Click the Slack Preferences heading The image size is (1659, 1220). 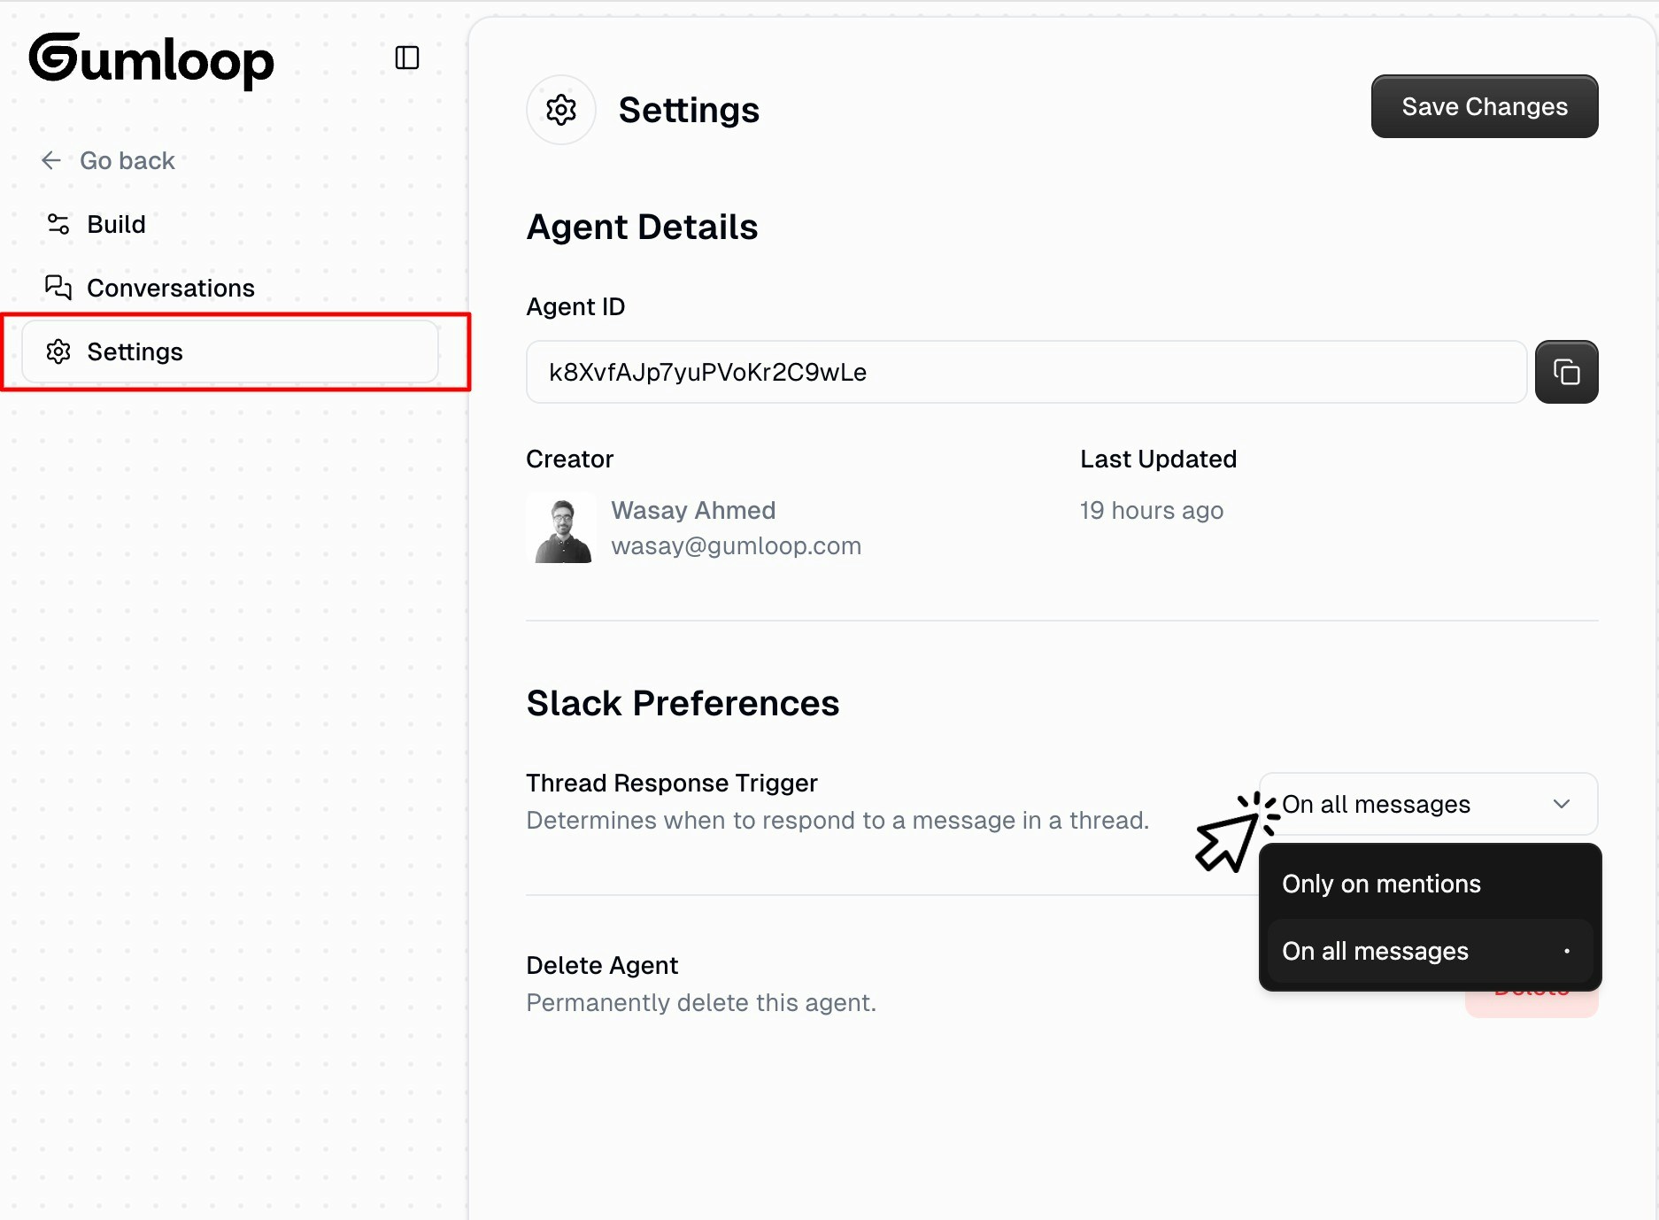point(683,703)
